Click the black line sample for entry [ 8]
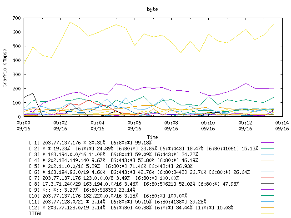Viewport: 291px width, 218px height. 267,183
